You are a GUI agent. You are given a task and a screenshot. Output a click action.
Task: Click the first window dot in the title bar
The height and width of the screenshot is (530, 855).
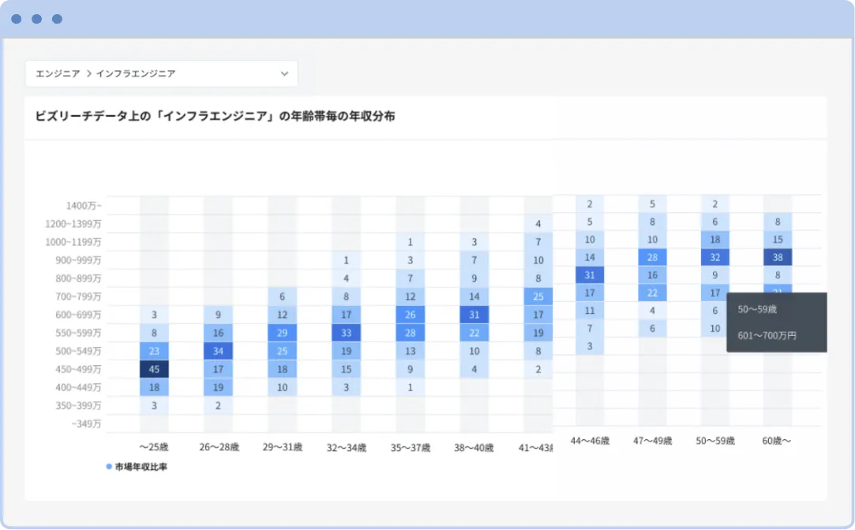pyautogui.click(x=16, y=18)
